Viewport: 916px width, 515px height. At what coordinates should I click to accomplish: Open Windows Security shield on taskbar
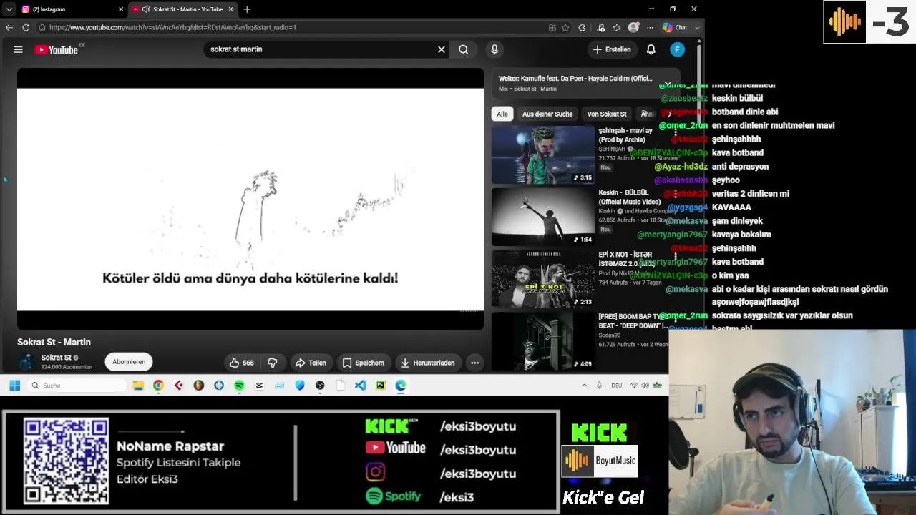pos(300,386)
